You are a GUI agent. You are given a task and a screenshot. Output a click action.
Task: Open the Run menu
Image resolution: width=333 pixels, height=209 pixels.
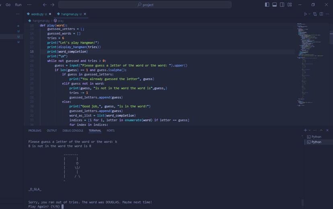pyautogui.click(x=18, y=5)
